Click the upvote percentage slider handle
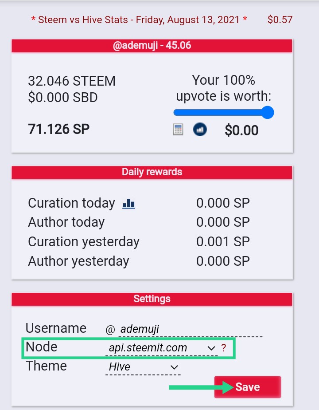This screenshot has height=410, width=319. pyautogui.click(x=268, y=112)
